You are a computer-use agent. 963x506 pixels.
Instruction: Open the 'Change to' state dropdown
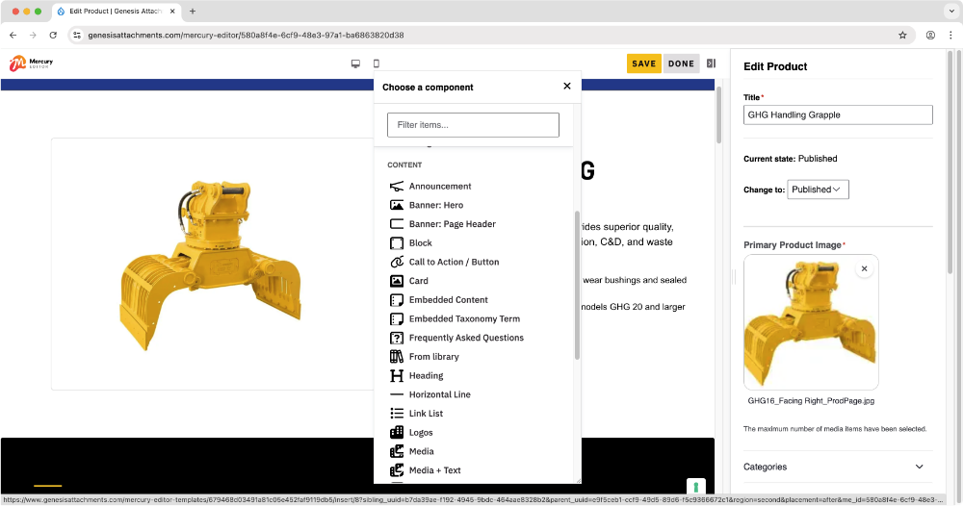pyautogui.click(x=818, y=190)
